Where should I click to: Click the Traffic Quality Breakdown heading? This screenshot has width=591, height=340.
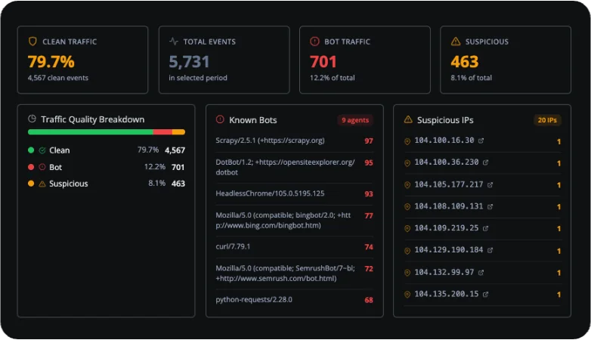point(93,119)
